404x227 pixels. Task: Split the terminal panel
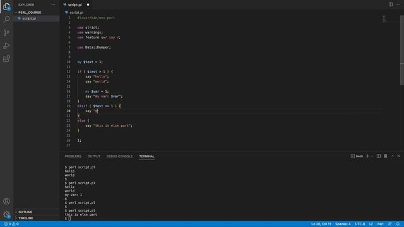tap(379, 156)
